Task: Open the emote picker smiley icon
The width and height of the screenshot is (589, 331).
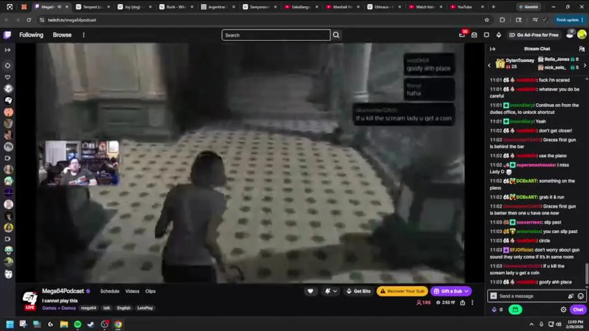Action: 581,296
